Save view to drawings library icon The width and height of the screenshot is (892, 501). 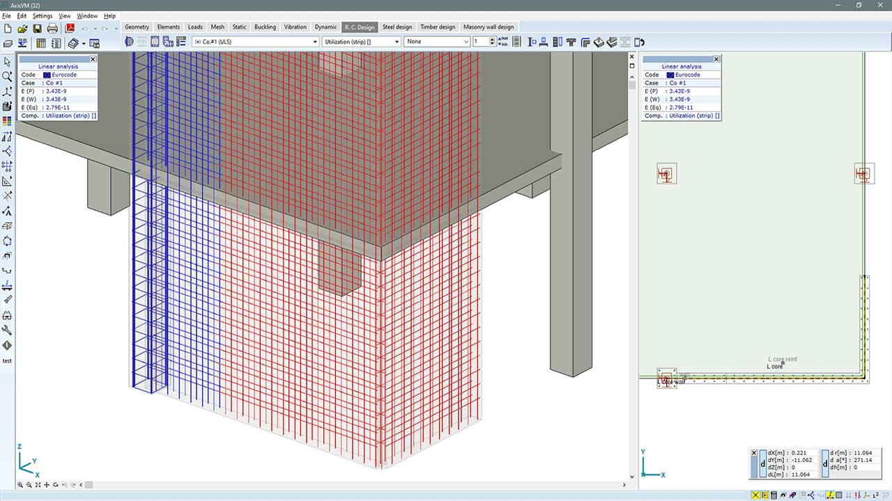point(95,43)
